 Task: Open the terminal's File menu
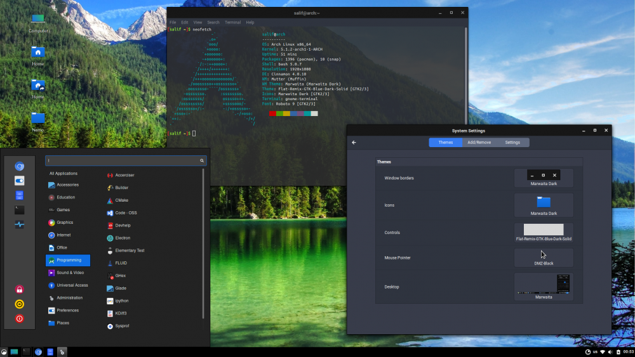(x=173, y=23)
